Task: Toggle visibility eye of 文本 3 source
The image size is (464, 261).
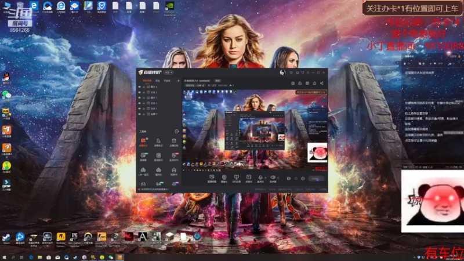Action: (x=139, y=103)
